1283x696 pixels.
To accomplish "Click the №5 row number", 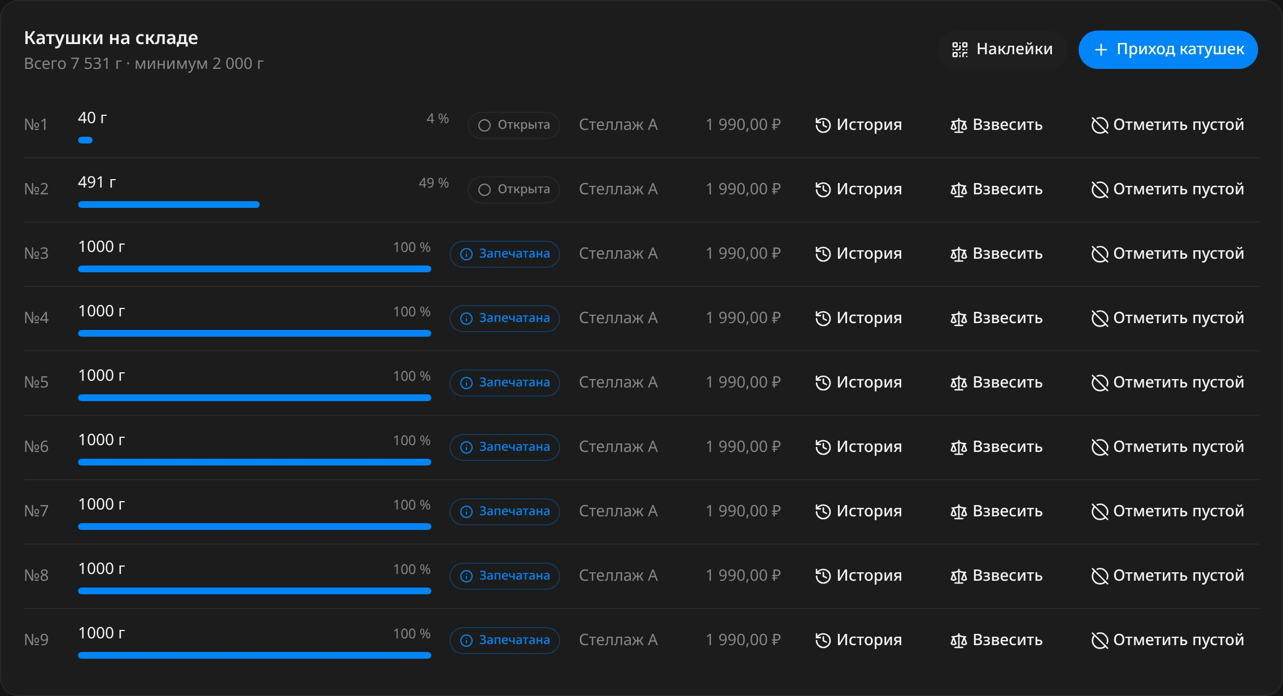I will pyautogui.click(x=36, y=382).
